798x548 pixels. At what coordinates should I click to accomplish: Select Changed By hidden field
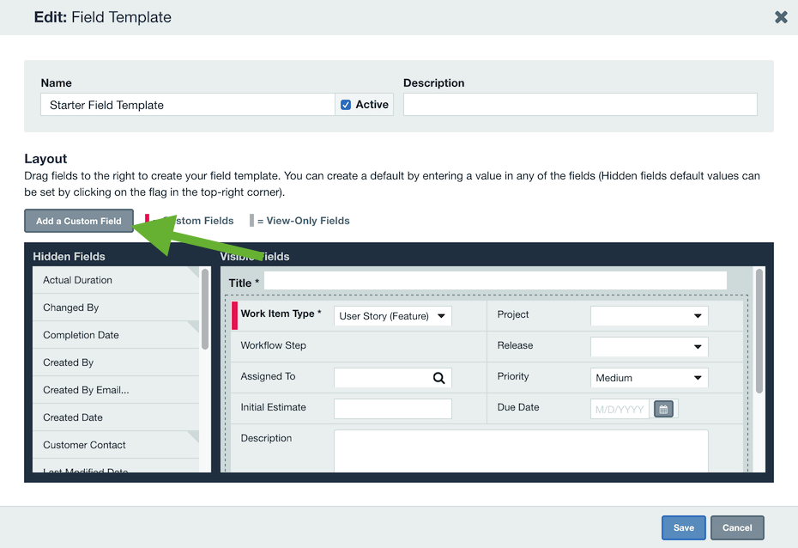click(x=116, y=307)
